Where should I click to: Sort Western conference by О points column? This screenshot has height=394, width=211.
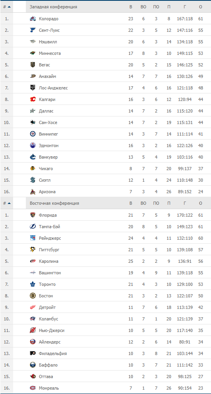click(x=200, y=7)
